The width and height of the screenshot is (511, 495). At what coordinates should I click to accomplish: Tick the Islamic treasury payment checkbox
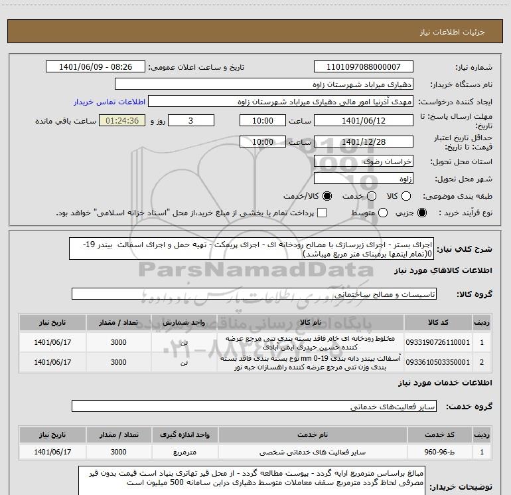point(322,213)
